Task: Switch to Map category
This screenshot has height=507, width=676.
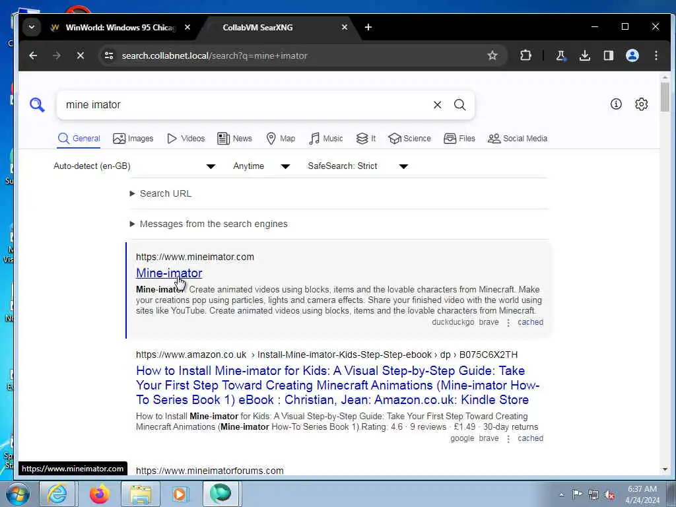Action: tap(281, 139)
